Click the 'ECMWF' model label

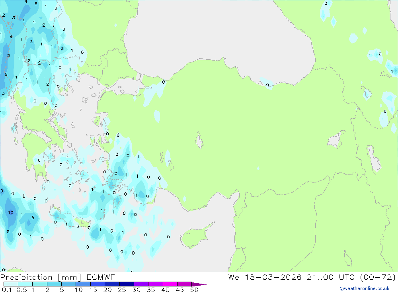[x=101, y=277]
